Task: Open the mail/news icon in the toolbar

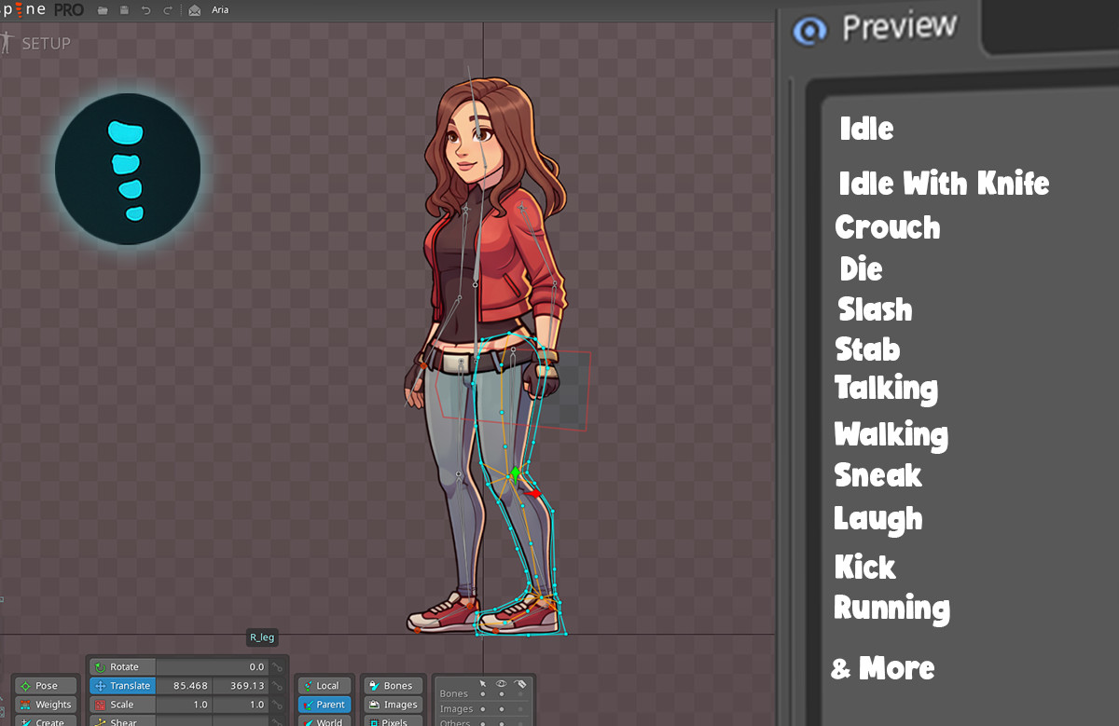Action: [x=194, y=8]
